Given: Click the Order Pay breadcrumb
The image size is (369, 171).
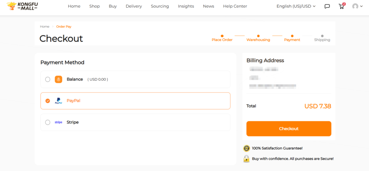Looking at the screenshot, I should click(64, 27).
